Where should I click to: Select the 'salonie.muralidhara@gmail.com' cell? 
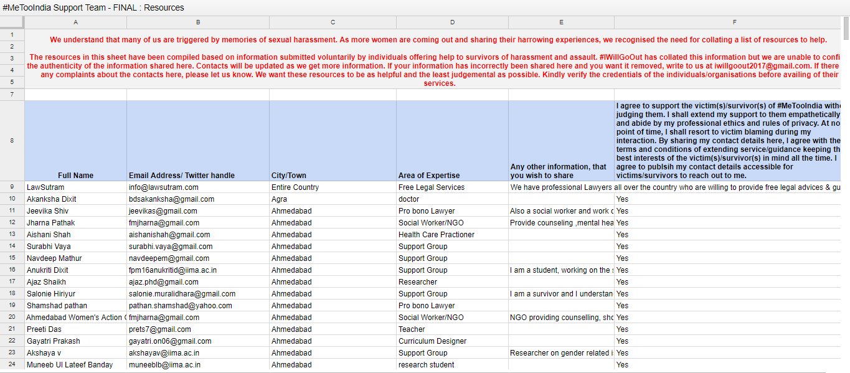coord(198,293)
